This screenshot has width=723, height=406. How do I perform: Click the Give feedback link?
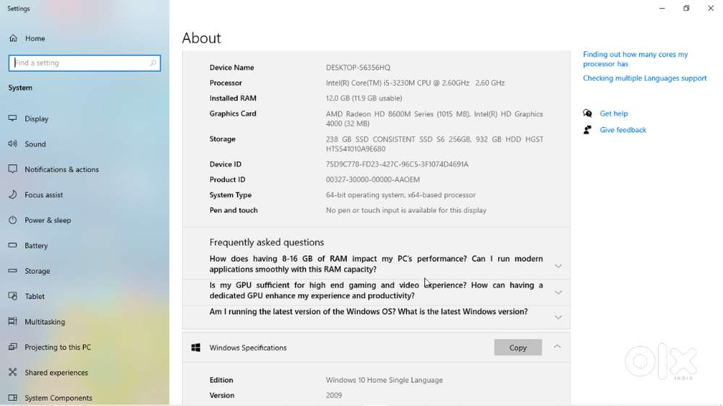tap(623, 130)
